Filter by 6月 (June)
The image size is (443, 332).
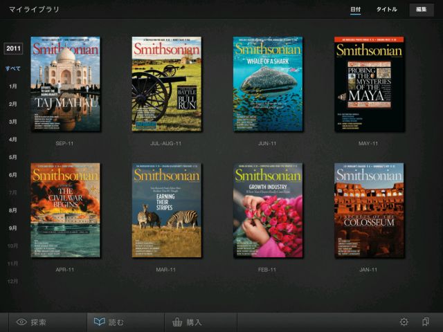pyautogui.click(x=12, y=175)
